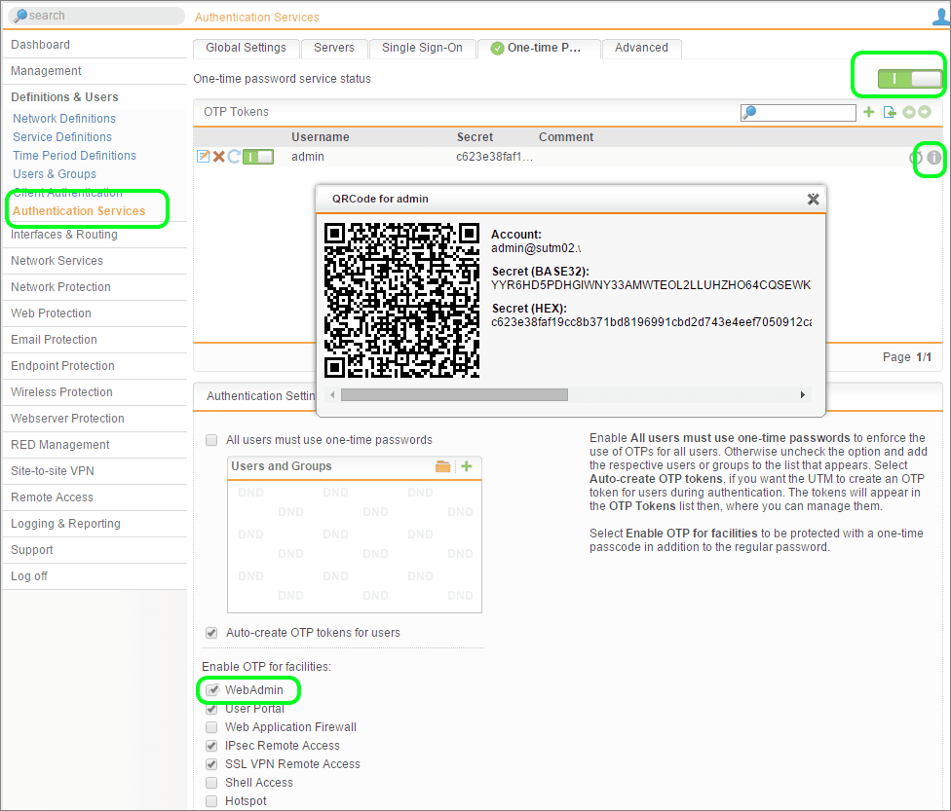Go to next page of OTP tokens

pyautogui.click(x=925, y=112)
